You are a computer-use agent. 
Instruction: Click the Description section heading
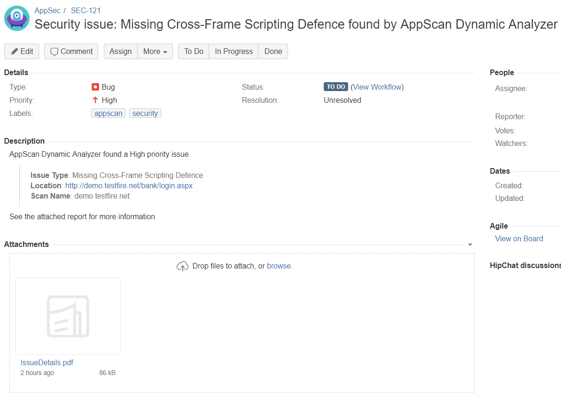coord(24,141)
